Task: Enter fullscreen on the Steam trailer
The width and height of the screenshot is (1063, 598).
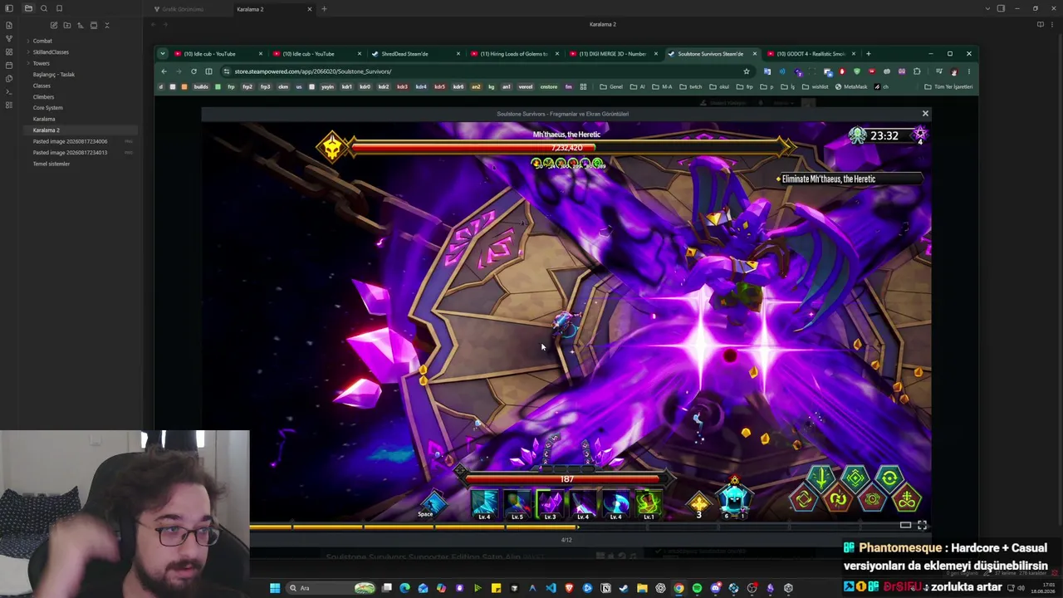Action: pos(922,525)
